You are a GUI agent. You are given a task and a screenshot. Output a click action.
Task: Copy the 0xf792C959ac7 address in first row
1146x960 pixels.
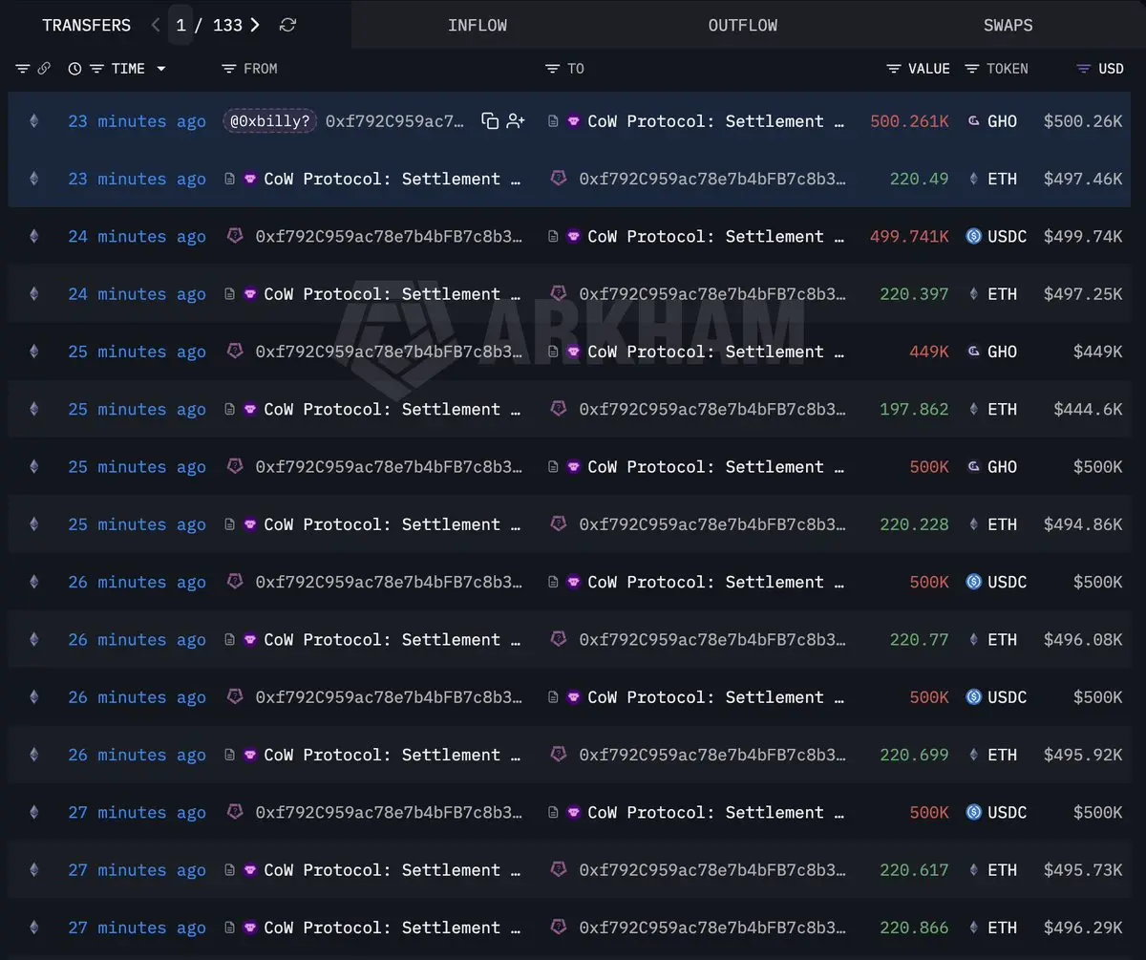click(490, 121)
